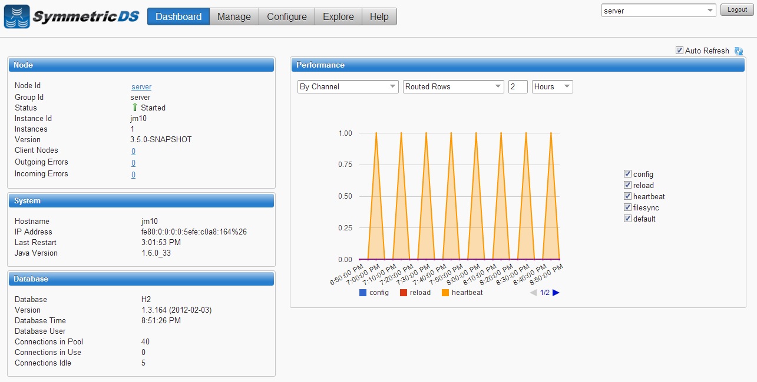The width and height of the screenshot is (757, 382).
Task: Click the blue config legend swatch
Action: pos(363,293)
